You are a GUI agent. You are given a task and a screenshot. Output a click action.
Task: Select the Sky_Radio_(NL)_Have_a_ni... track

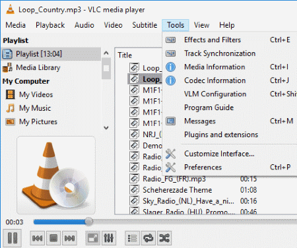pyautogui.click(x=188, y=201)
